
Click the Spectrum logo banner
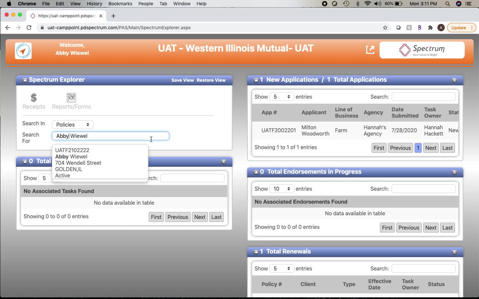tap(422, 50)
